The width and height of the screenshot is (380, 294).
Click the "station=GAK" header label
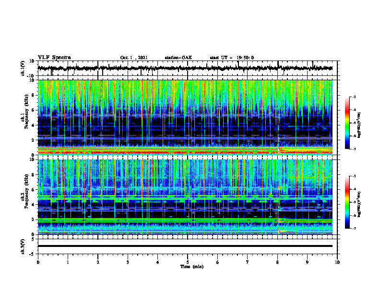[178, 58]
